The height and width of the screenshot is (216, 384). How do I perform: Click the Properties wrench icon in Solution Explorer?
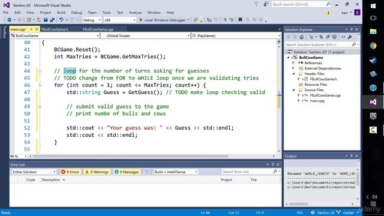click(x=350, y=37)
